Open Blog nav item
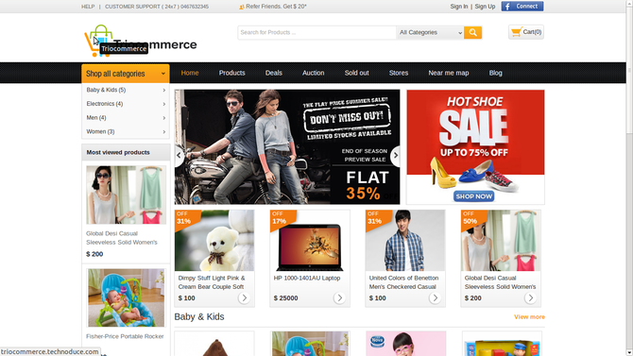 pyautogui.click(x=496, y=73)
